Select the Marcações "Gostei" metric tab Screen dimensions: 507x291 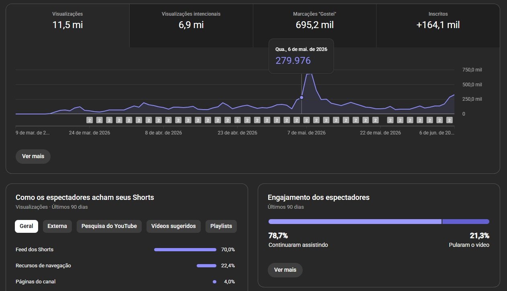(x=315, y=26)
